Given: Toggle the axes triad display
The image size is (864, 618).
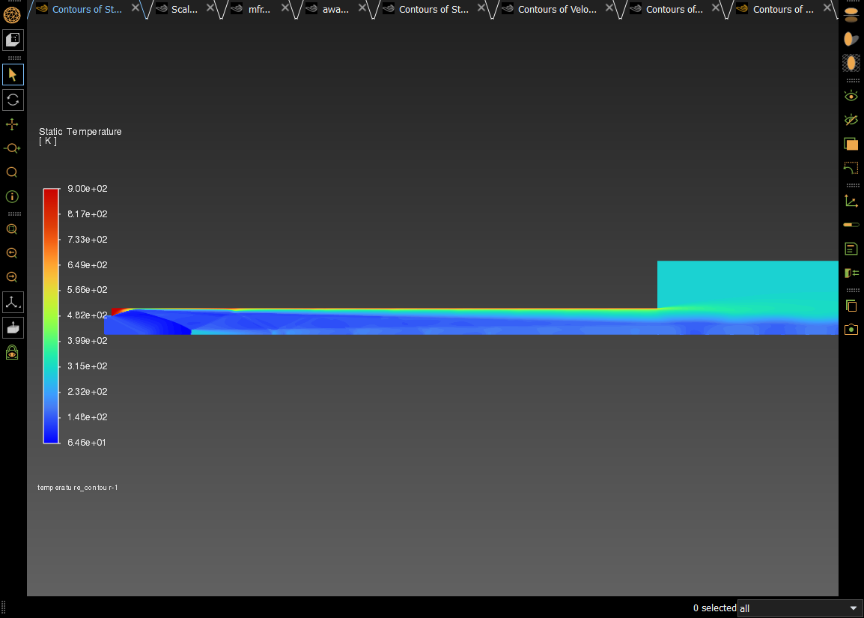Looking at the screenshot, I should (x=851, y=201).
